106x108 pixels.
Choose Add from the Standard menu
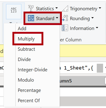22,29
